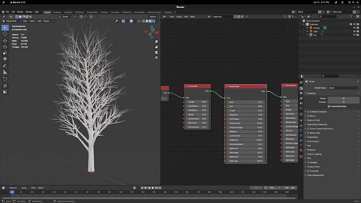
Task: Click the current frame marker on timeline
Action: (12, 191)
